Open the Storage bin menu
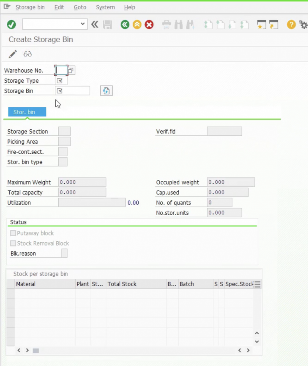The image size is (308, 366). (30, 7)
